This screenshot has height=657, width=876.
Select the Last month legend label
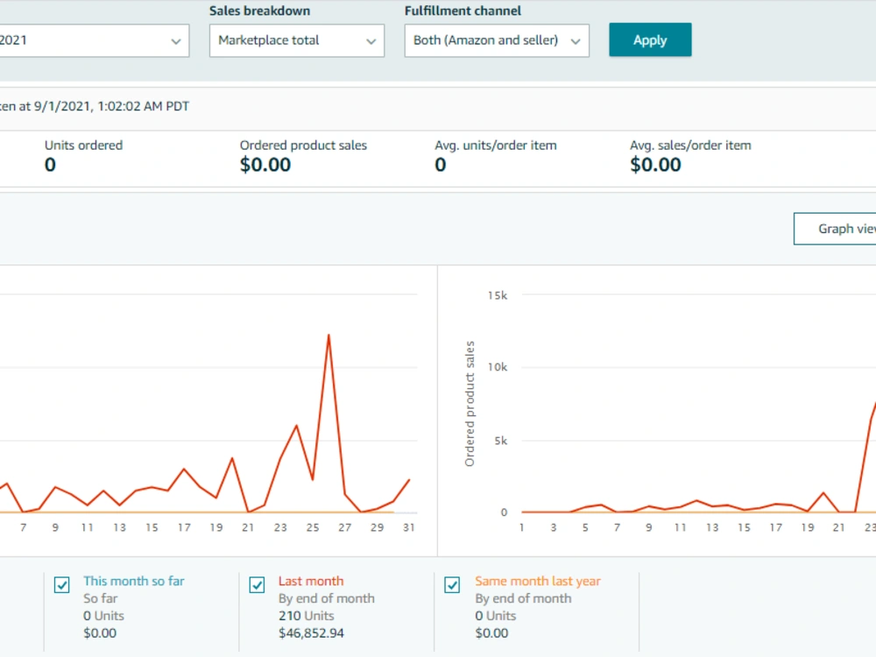click(x=311, y=581)
